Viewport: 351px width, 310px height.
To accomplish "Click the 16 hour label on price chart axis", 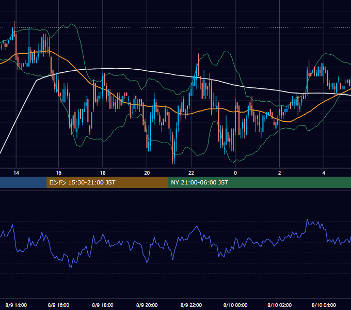I will (58, 173).
